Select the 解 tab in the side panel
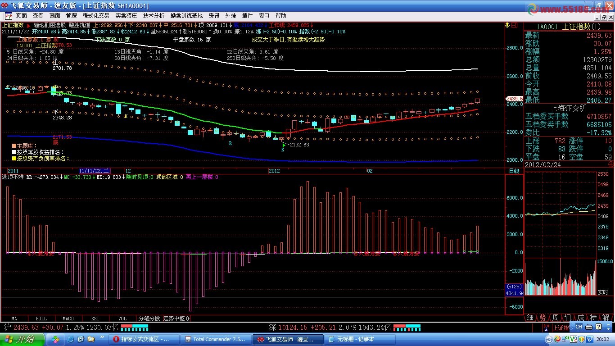 (606, 317)
